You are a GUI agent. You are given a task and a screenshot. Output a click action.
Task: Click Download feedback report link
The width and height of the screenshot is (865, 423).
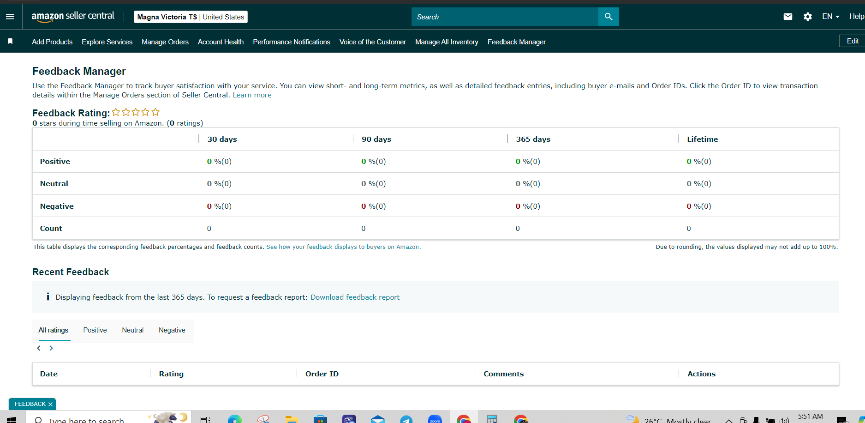click(355, 297)
